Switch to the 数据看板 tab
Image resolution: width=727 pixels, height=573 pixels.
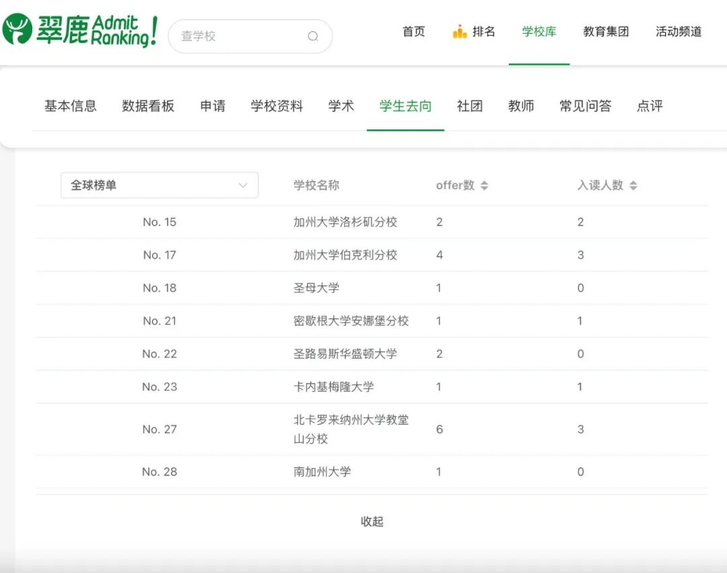148,106
